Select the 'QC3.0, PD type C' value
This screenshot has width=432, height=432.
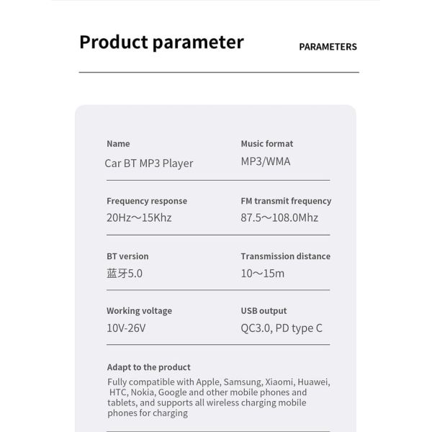[282, 328]
